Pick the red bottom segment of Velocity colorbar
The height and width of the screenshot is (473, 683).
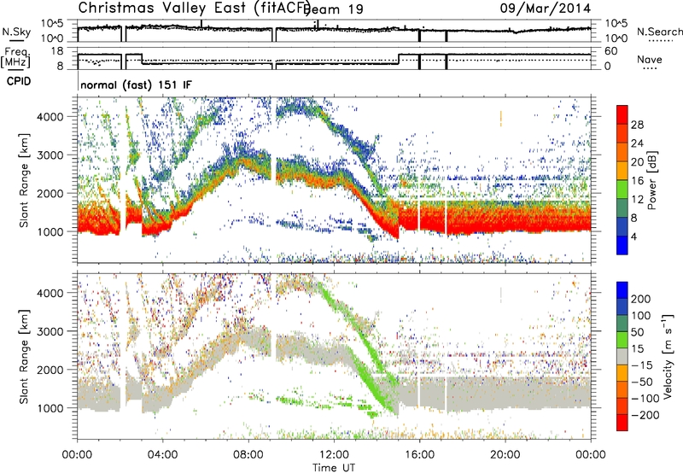pos(622,423)
